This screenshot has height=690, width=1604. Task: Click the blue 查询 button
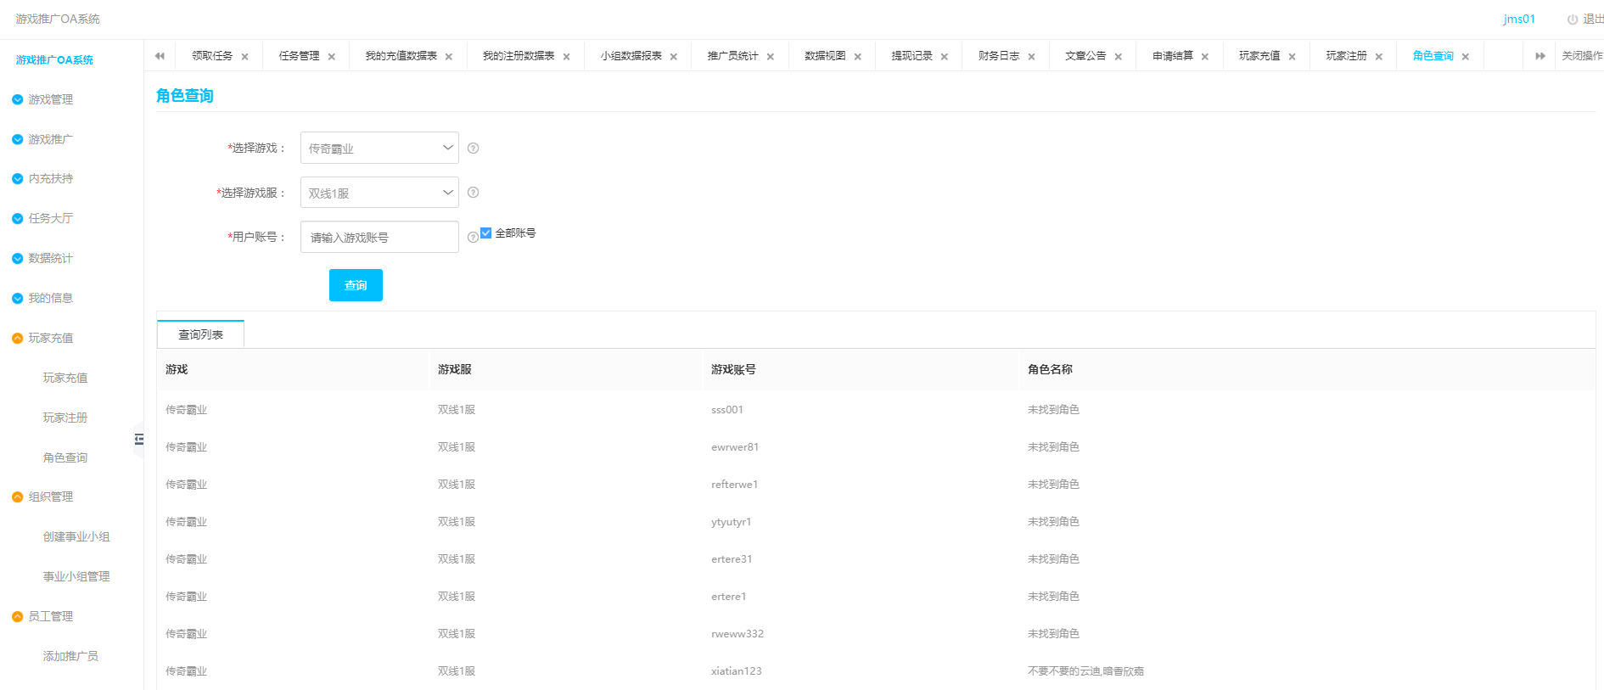click(x=356, y=285)
